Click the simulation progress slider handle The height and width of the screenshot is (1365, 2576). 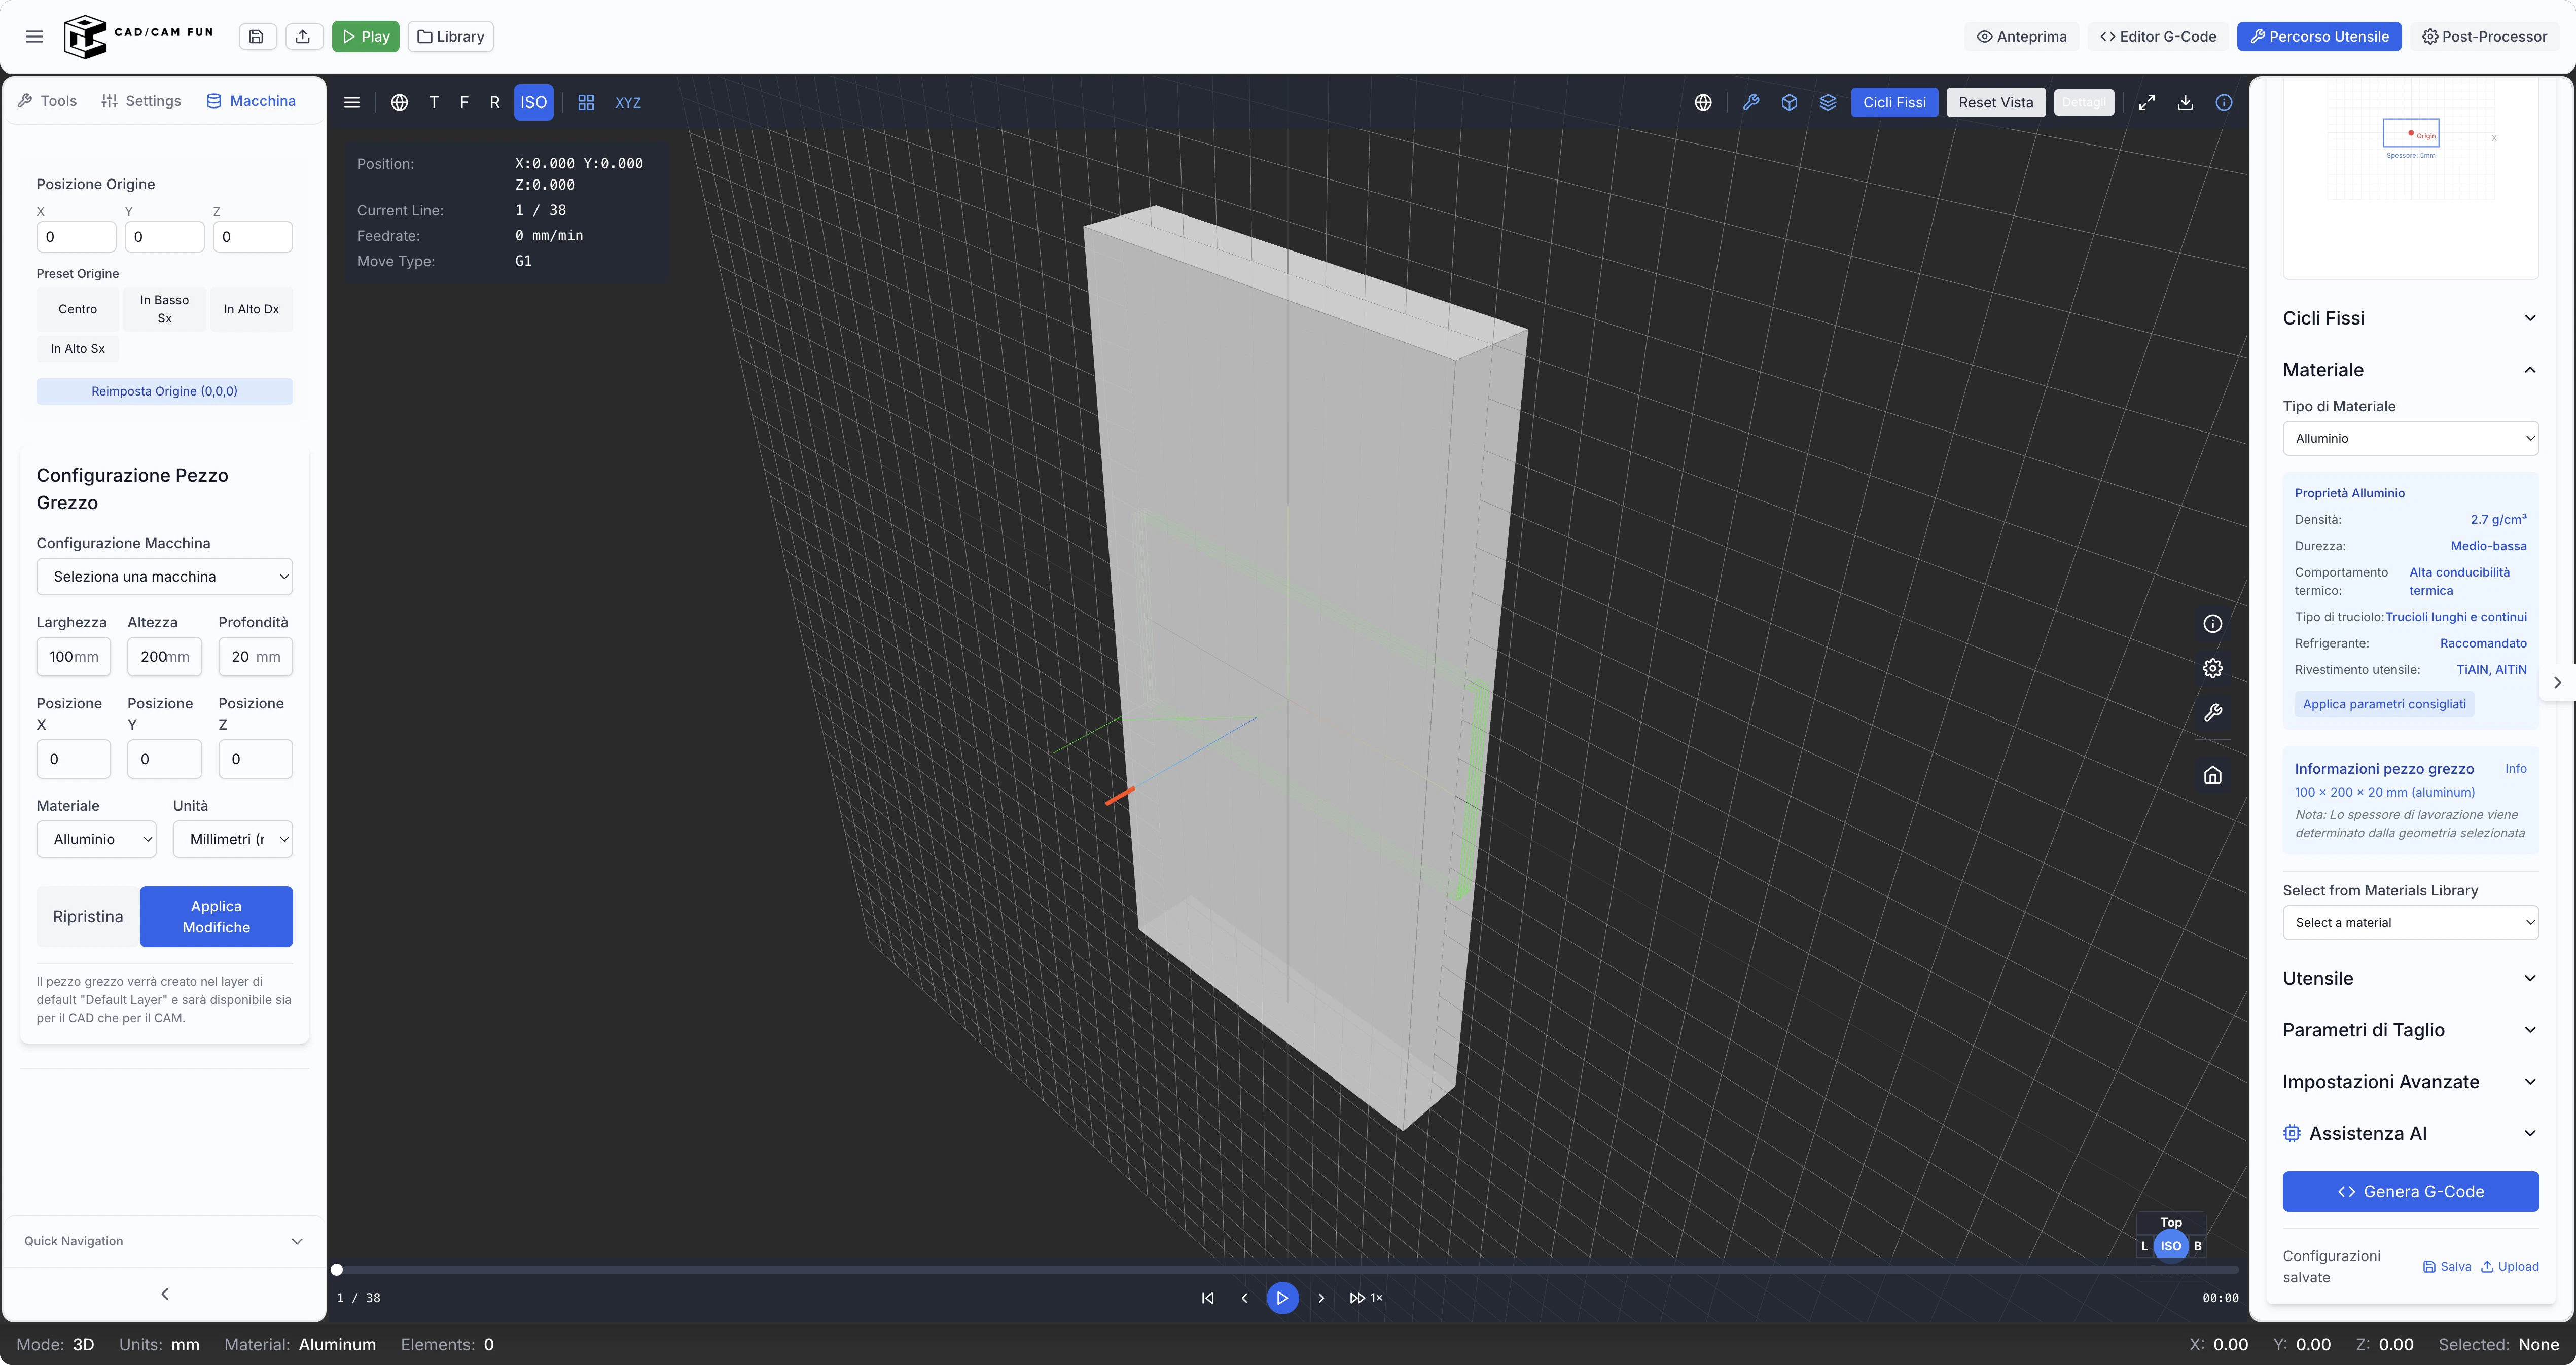(x=337, y=1270)
